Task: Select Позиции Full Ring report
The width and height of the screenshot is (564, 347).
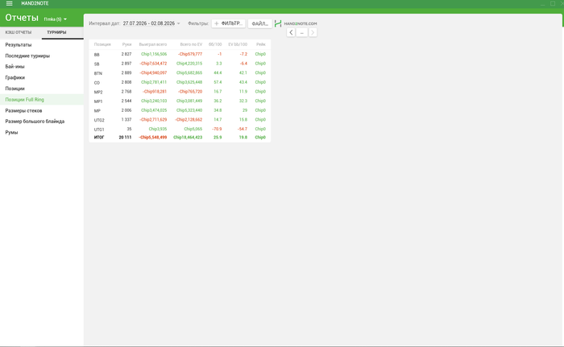Action: point(42,100)
